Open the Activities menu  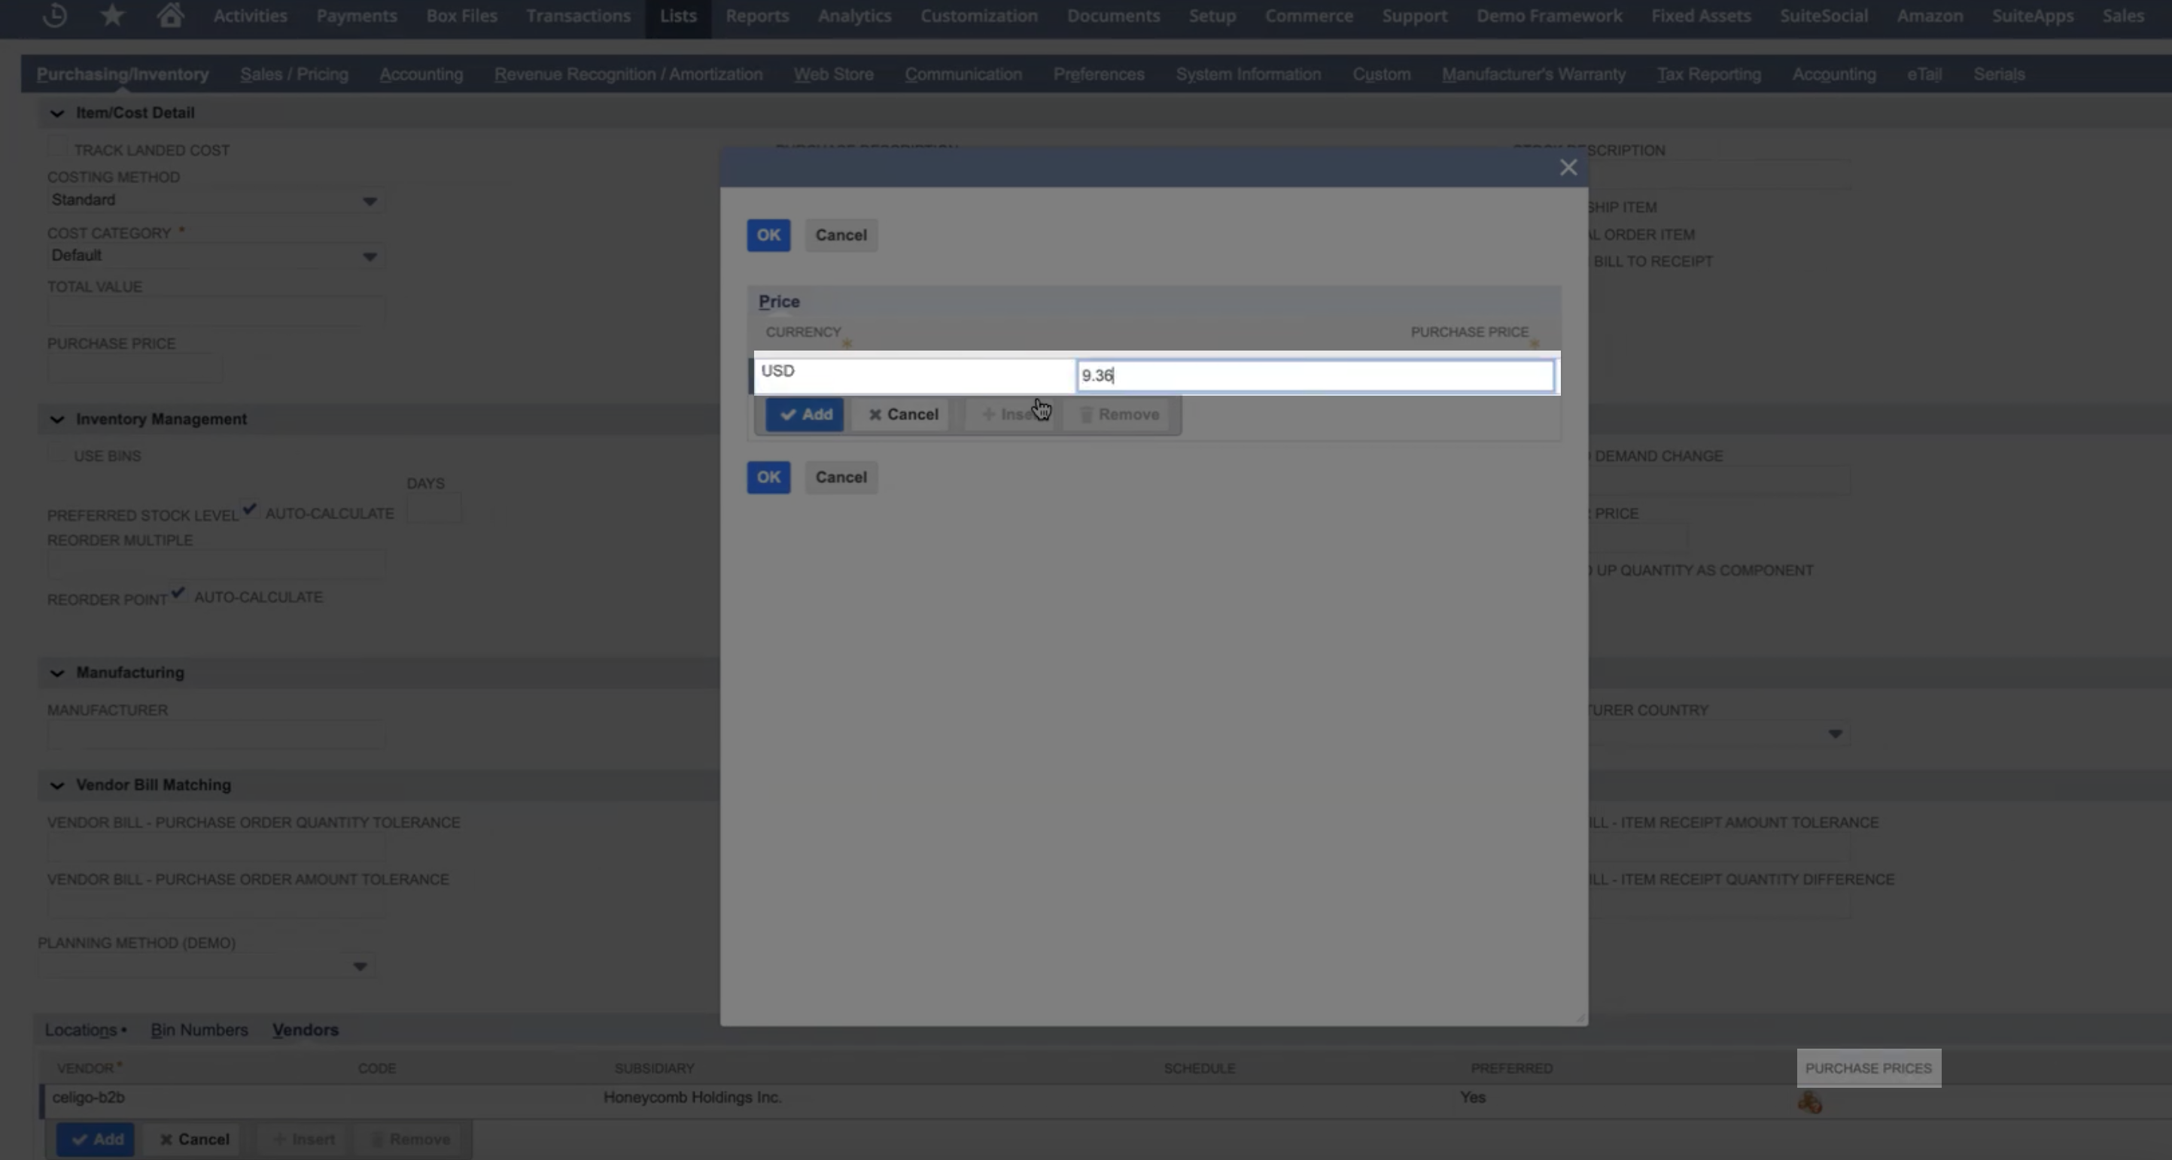(250, 16)
